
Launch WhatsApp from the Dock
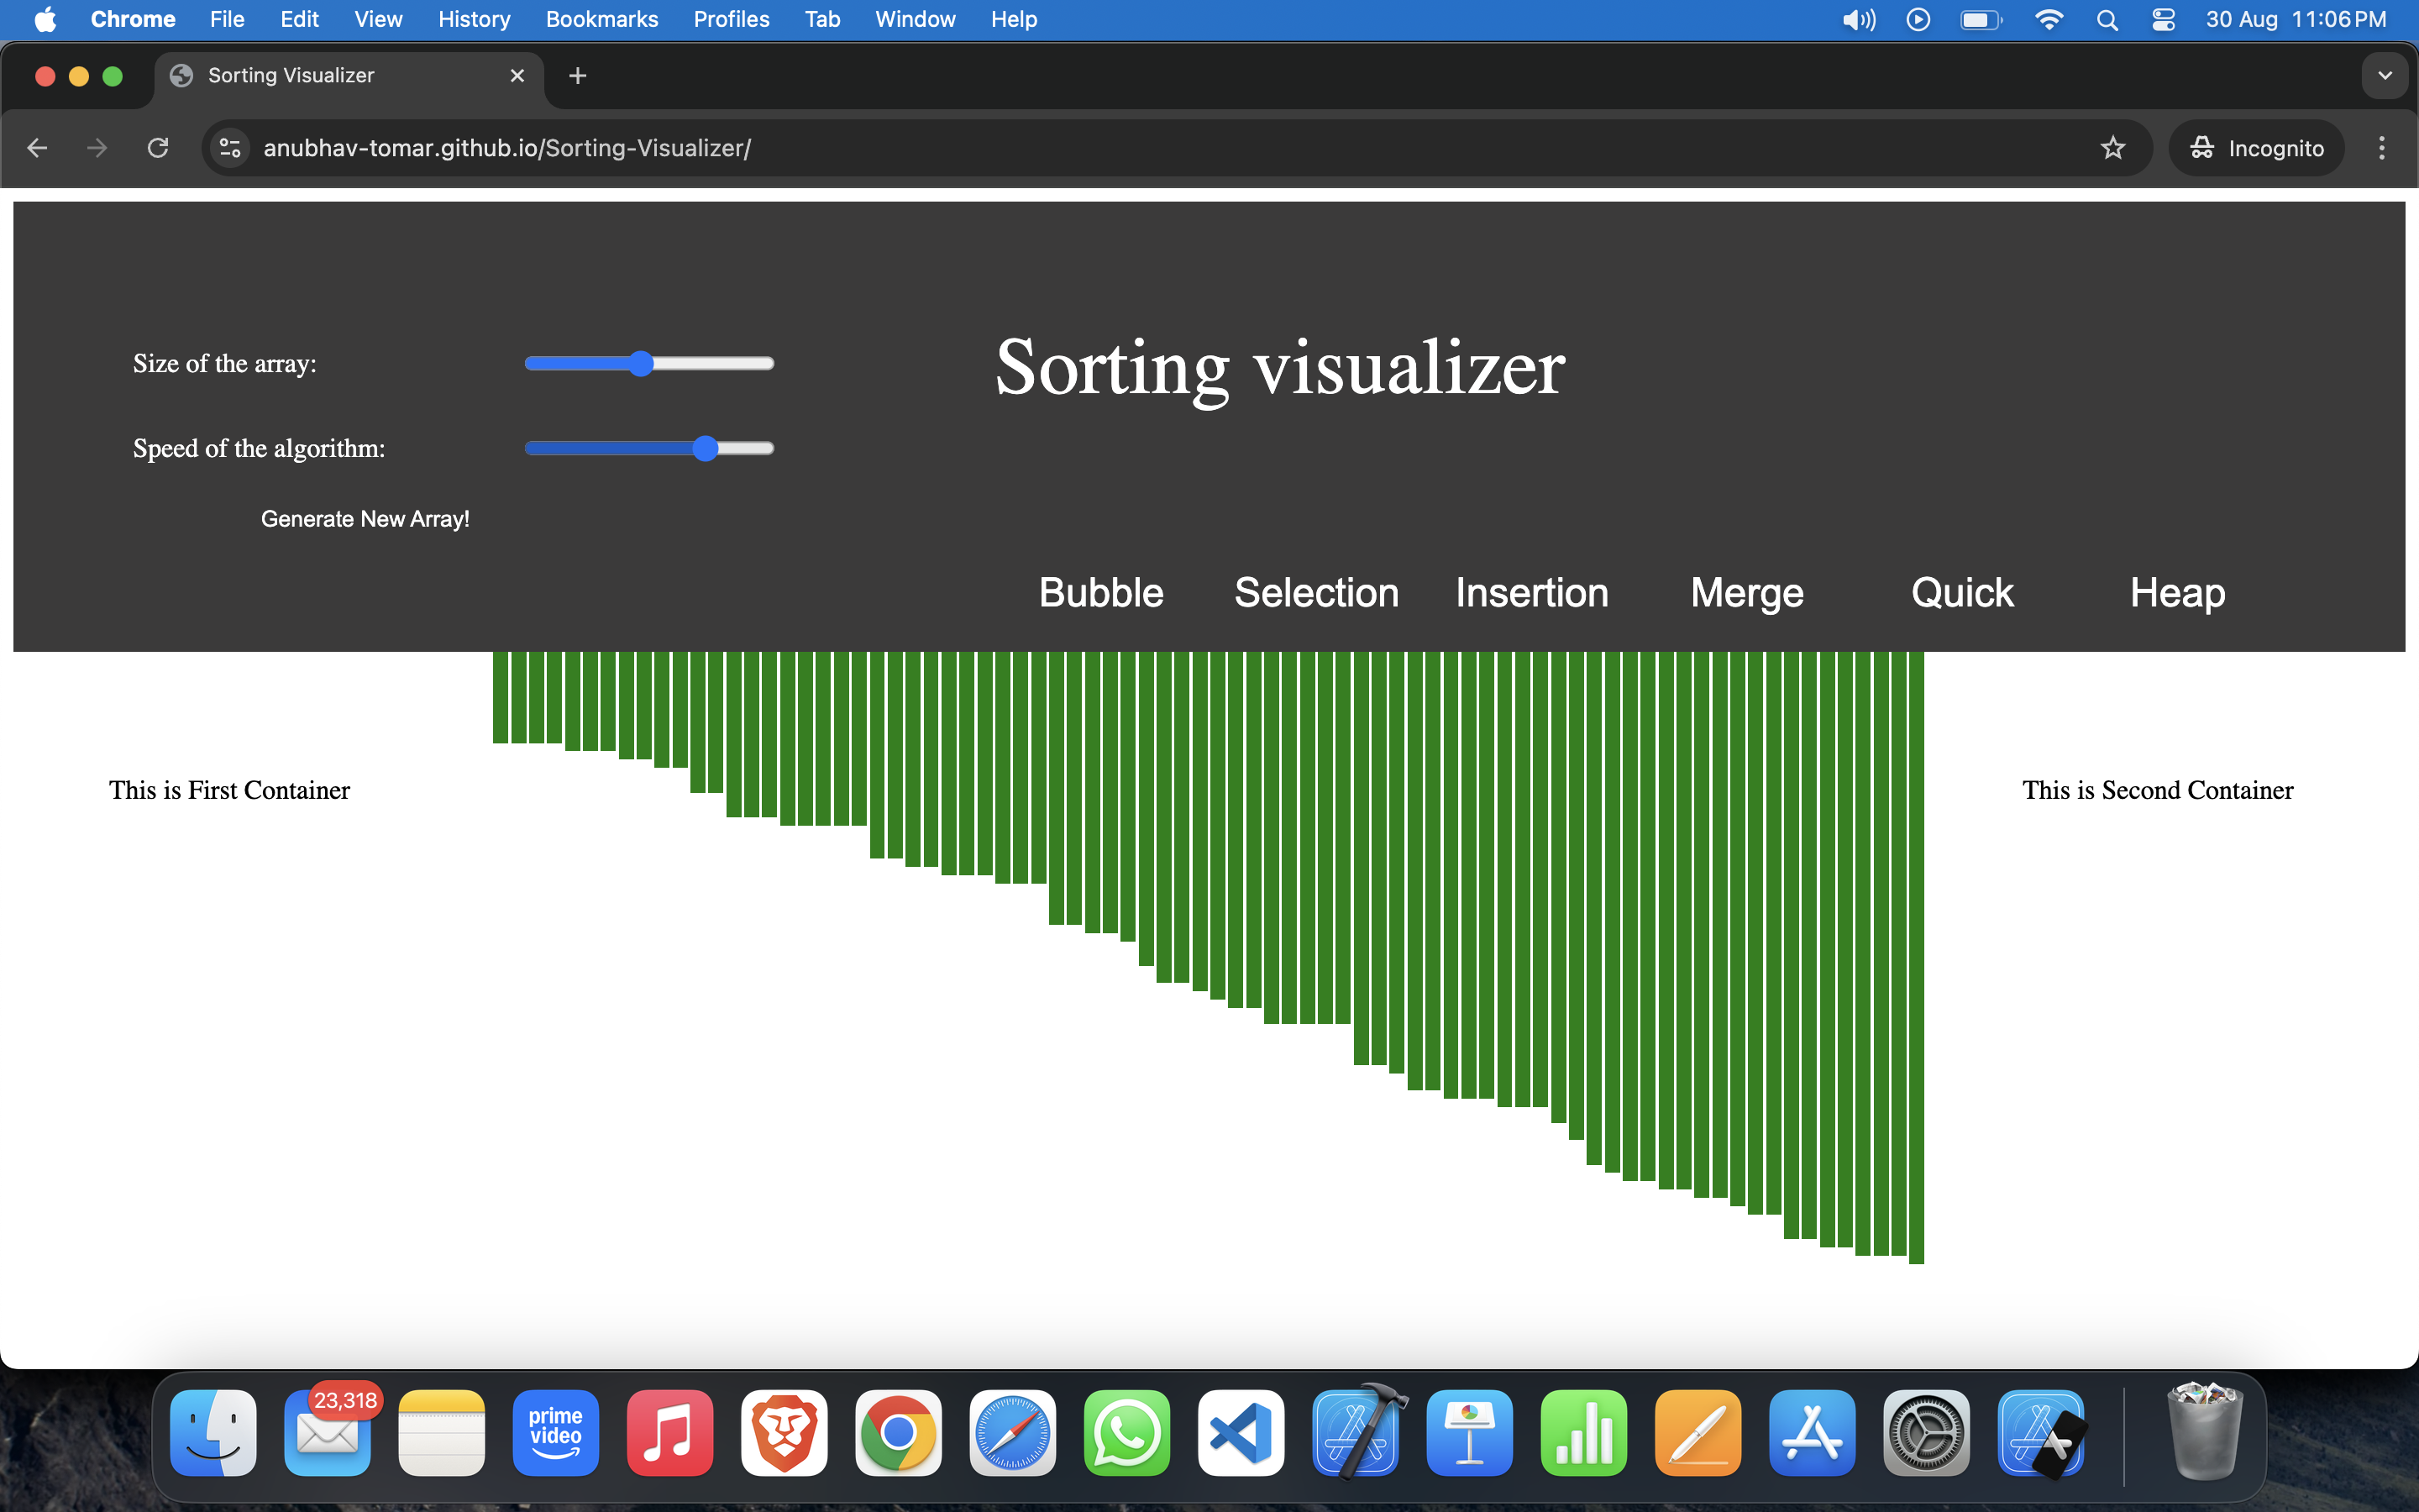[x=1126, y=1433]
